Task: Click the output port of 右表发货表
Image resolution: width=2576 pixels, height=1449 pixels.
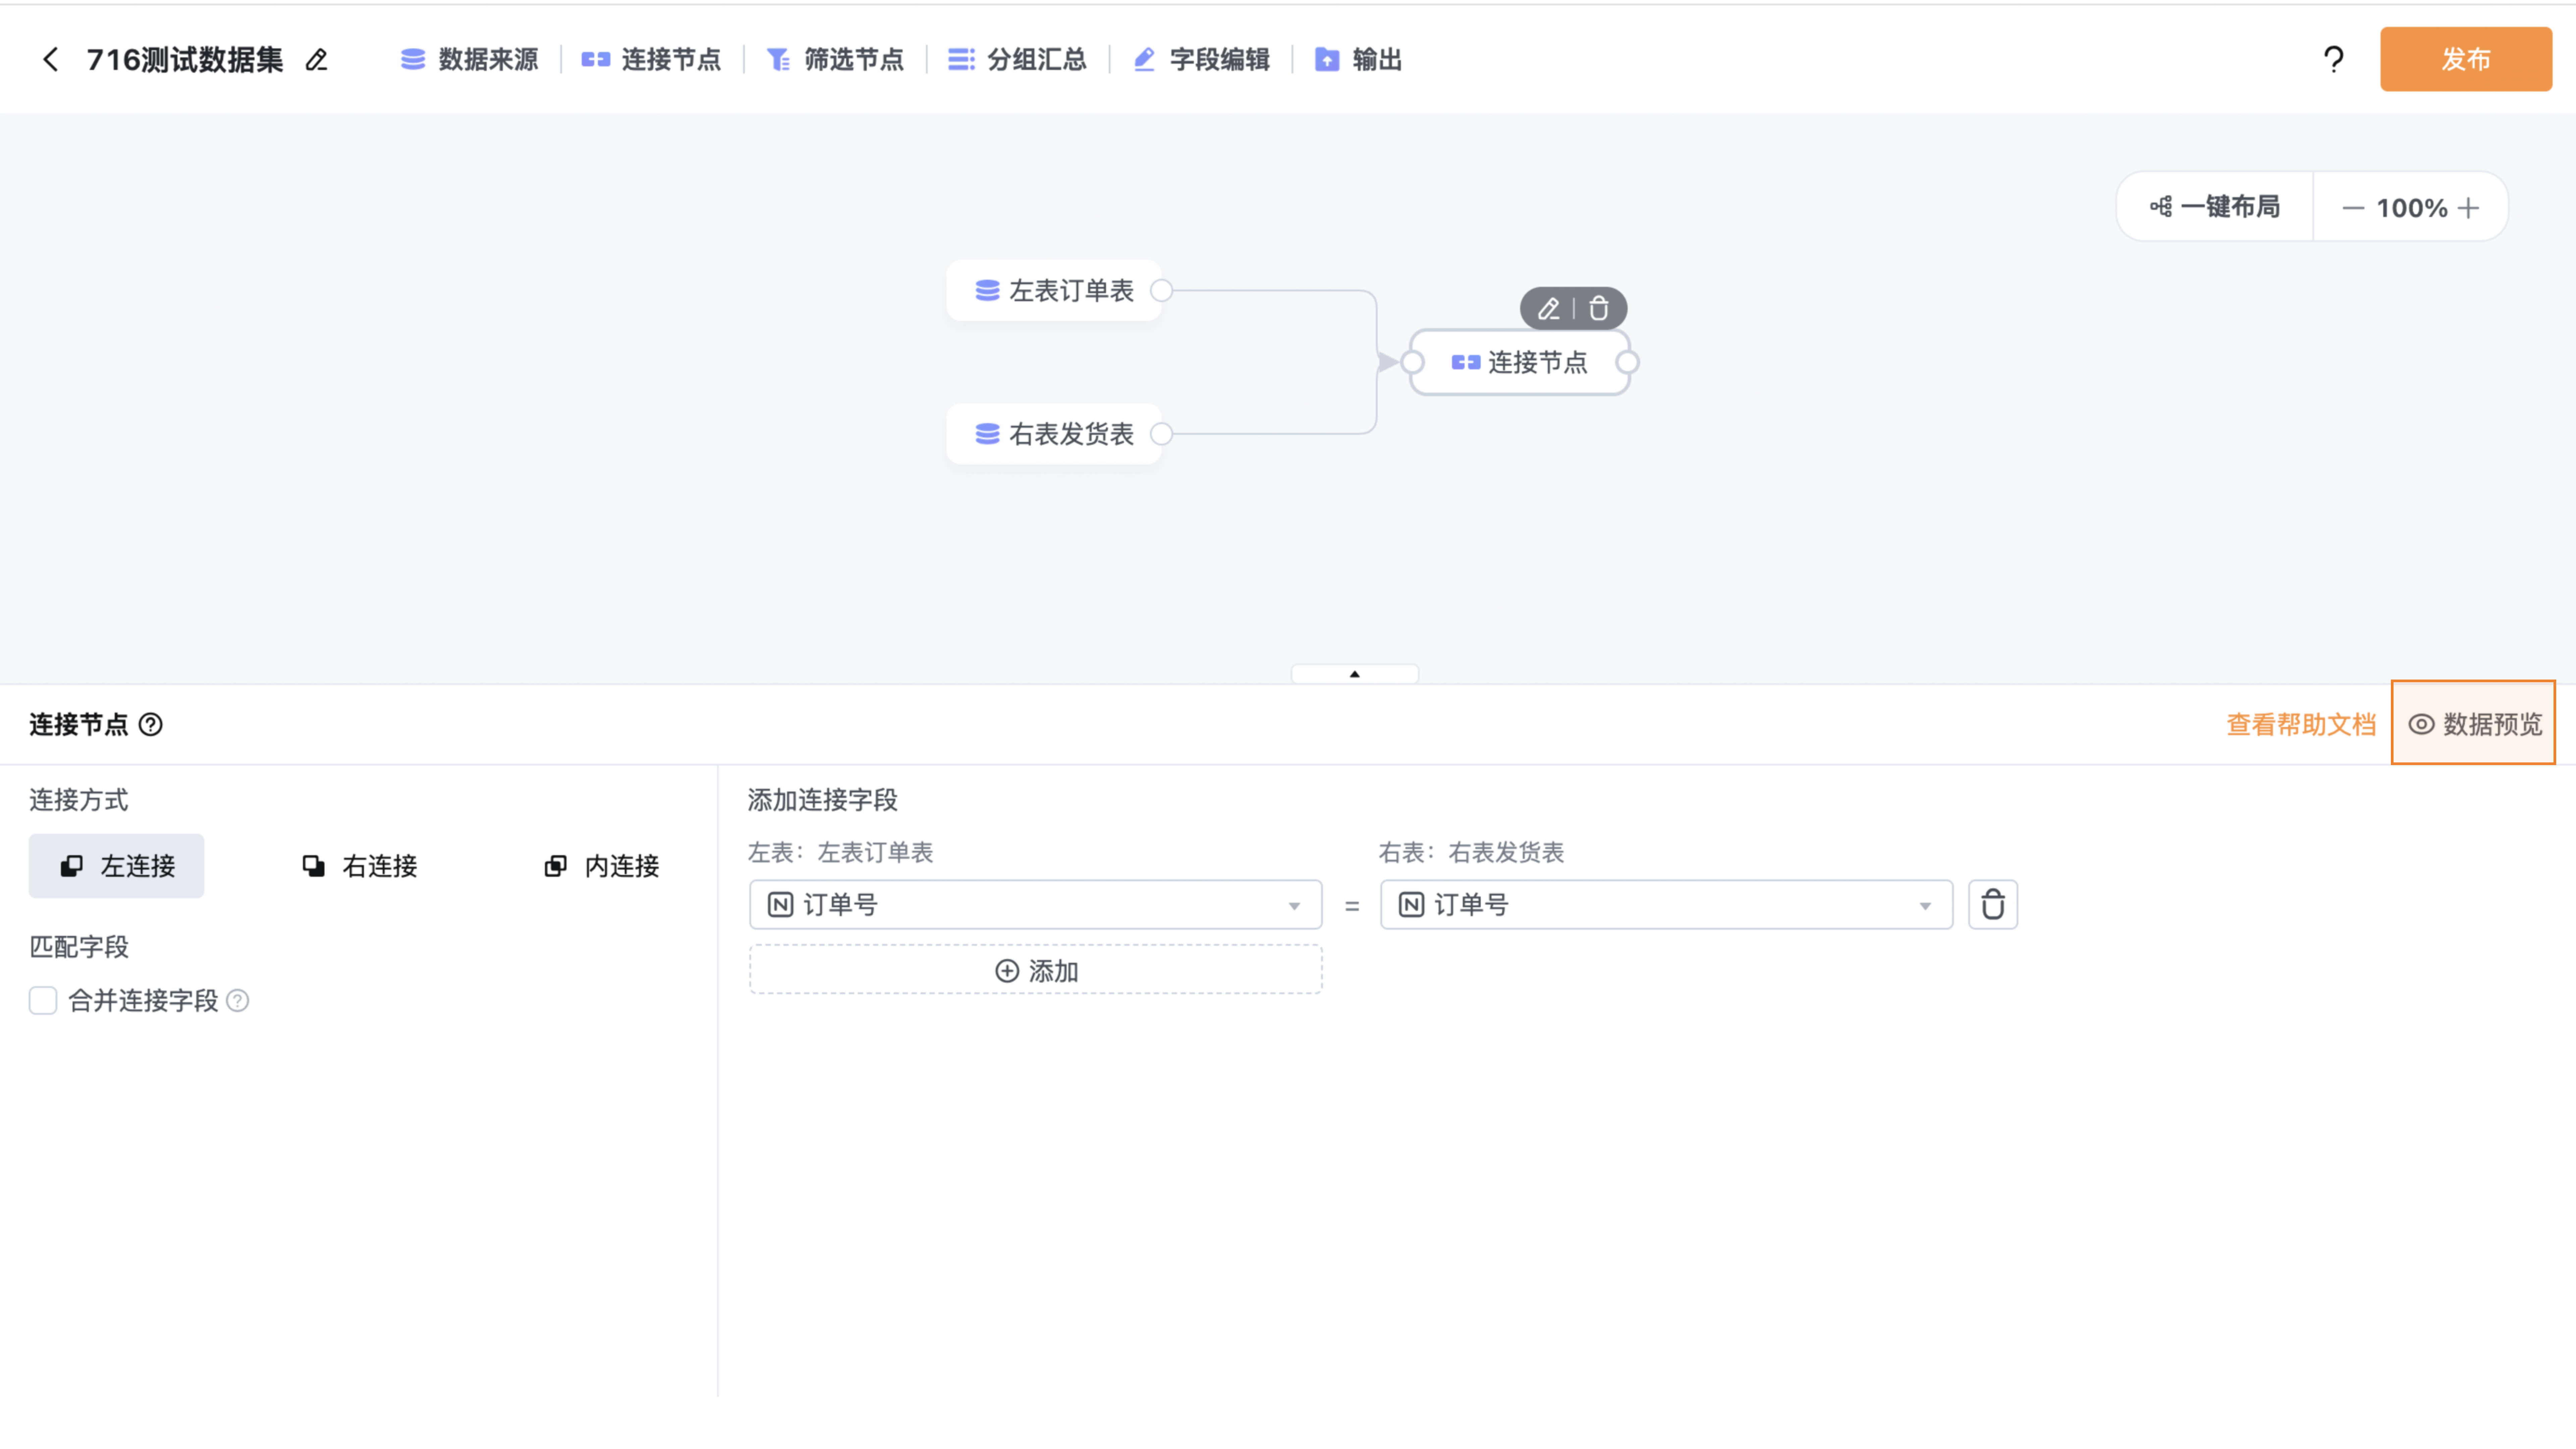Action: (x=1161, y=434)
